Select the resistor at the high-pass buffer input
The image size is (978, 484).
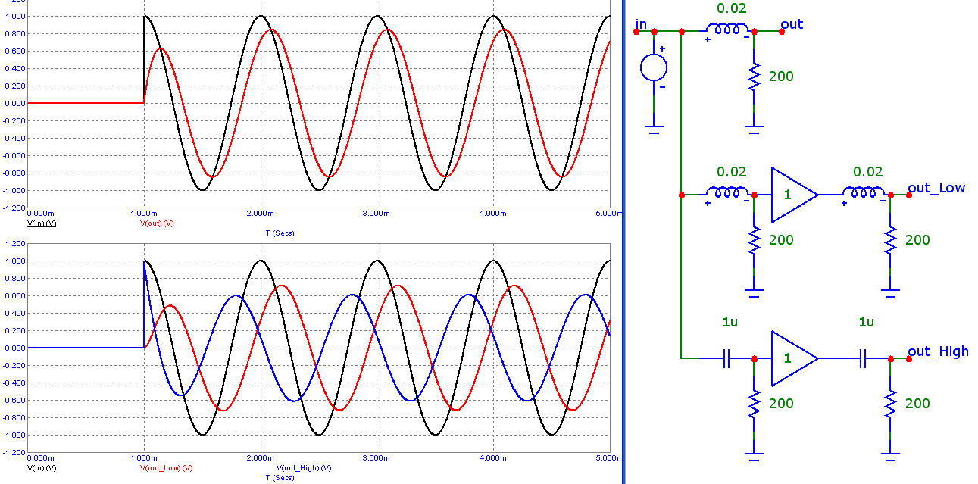click(x=754, y=404)
